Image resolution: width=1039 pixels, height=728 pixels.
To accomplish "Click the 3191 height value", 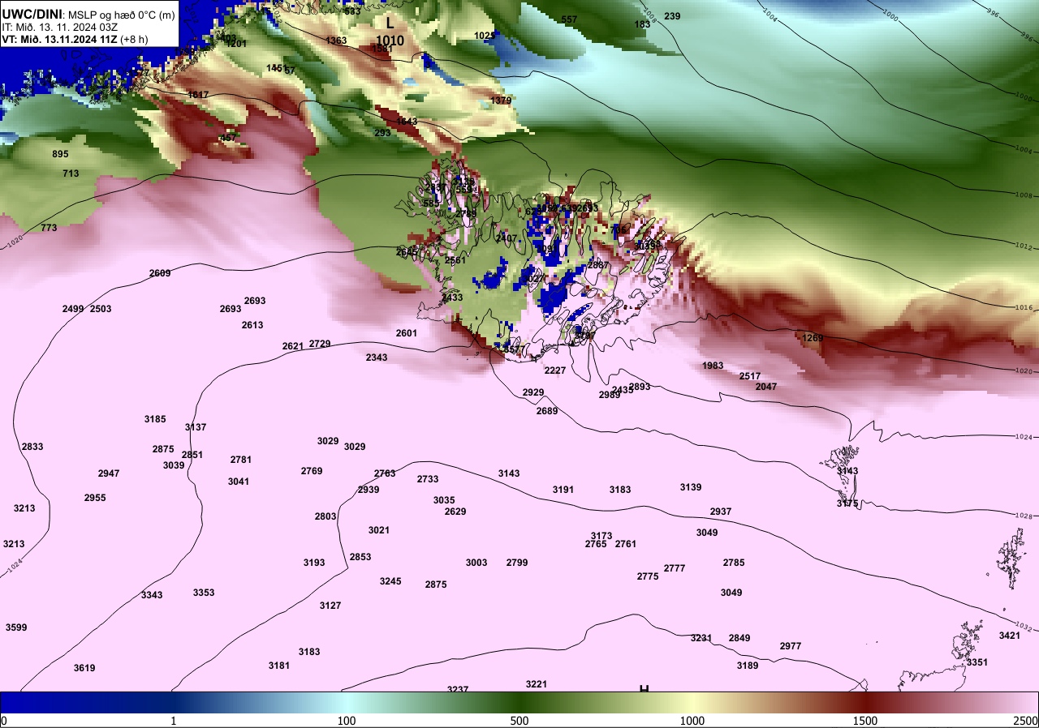I will pos(563,490).
